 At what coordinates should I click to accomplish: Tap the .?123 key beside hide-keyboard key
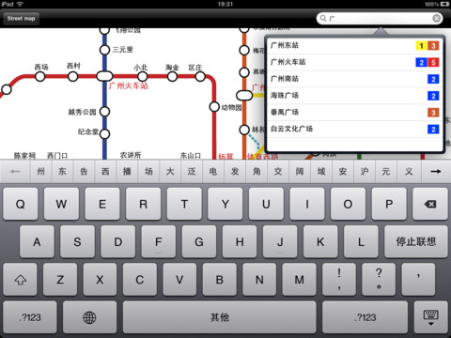click(365, 317)
